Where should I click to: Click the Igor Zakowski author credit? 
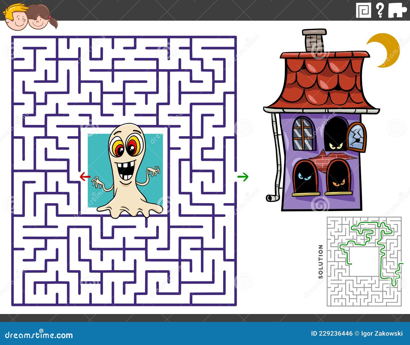tap(382, 333)
